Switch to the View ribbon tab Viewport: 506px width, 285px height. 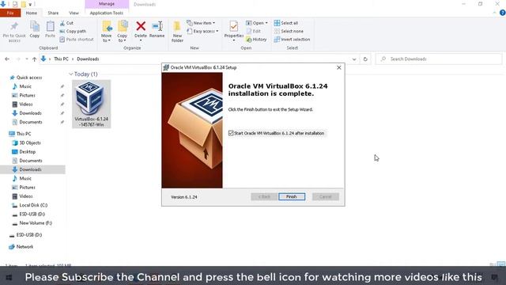(x=74, y=13)
